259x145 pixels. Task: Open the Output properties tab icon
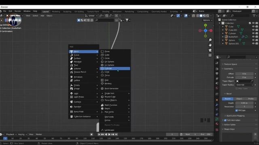pyautogui.click(x=217, y=74)
